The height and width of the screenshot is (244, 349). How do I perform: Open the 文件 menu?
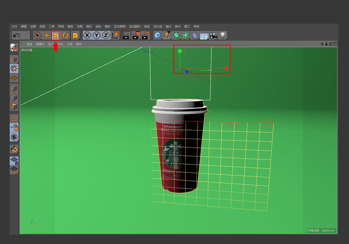pos(14,27)
